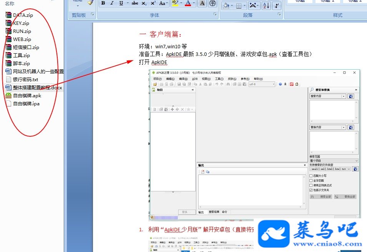This screenshot has height=252, width=367.
Task: Open the 段落 group dialog launcher
Action: click(279, 15)
